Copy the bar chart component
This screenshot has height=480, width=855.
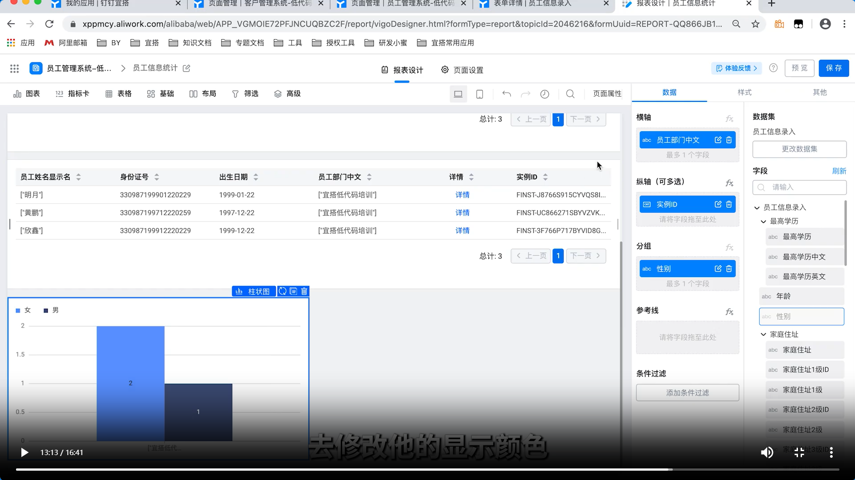(293, 291)
